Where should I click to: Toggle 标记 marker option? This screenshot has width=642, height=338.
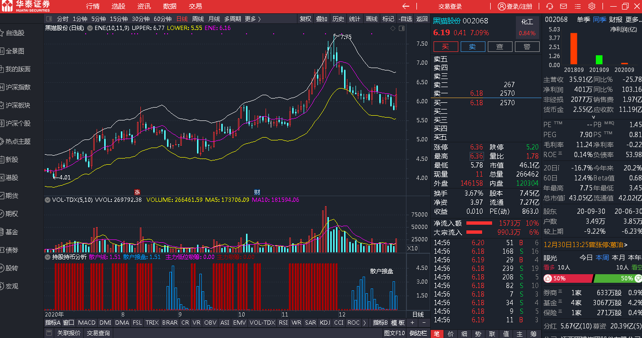(x=388, y=19)
